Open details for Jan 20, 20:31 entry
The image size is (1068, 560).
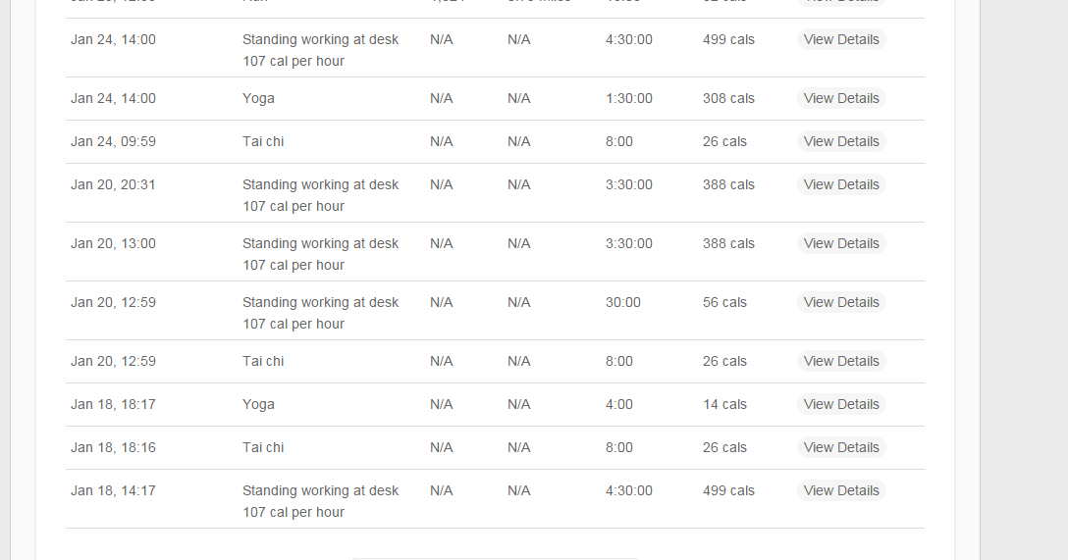click(x=841, y=184)
